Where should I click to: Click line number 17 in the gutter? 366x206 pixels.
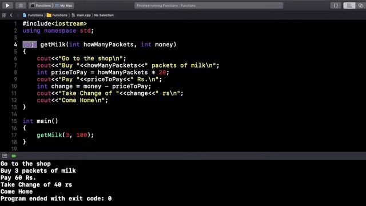pos(14,135)
